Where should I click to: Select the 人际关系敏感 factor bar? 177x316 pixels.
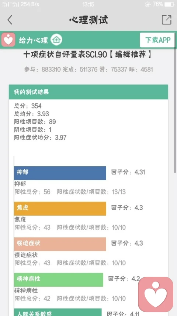(58, 312)
